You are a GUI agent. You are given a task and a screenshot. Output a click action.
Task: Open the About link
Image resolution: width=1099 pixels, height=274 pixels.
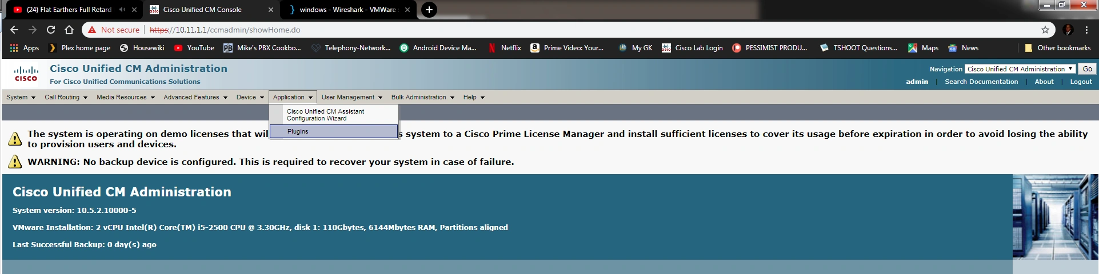[x=1044, y=82]
